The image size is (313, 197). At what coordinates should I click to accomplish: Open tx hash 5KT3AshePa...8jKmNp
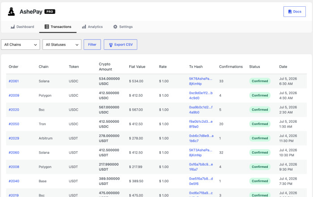pos(201,153)
